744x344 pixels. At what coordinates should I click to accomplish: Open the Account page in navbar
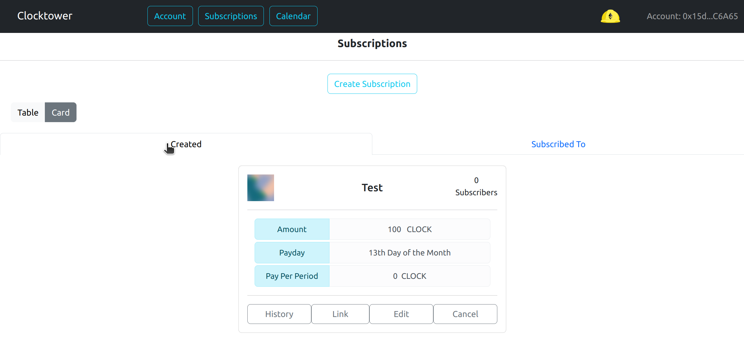point(170,16)
